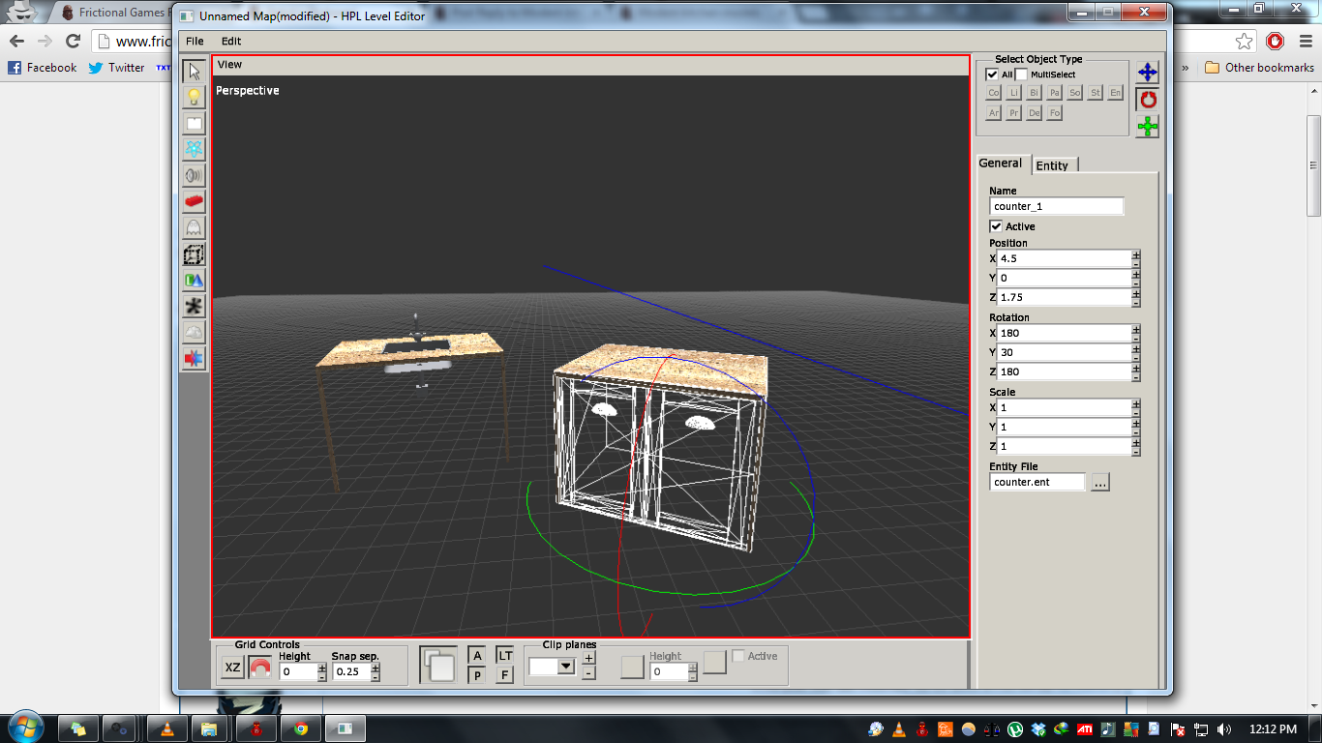1322x743 pixels.
Task: Click the XZ grid plane button
Action: click(x=232, y=668)
